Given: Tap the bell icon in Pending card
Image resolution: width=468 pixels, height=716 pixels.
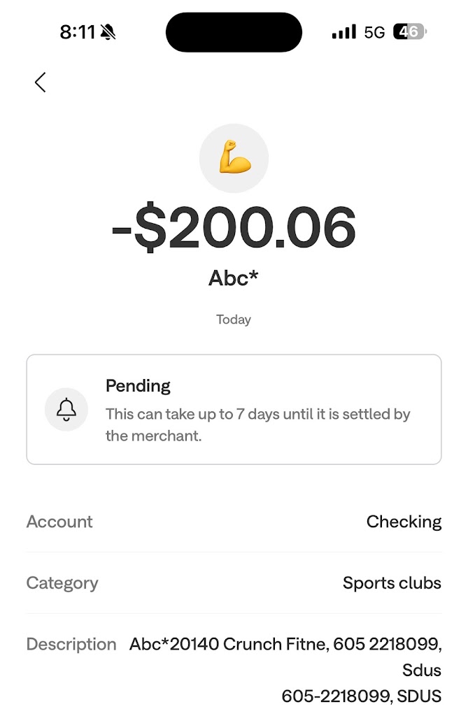Looking at the screenshot, I should (x=66, y=410).
